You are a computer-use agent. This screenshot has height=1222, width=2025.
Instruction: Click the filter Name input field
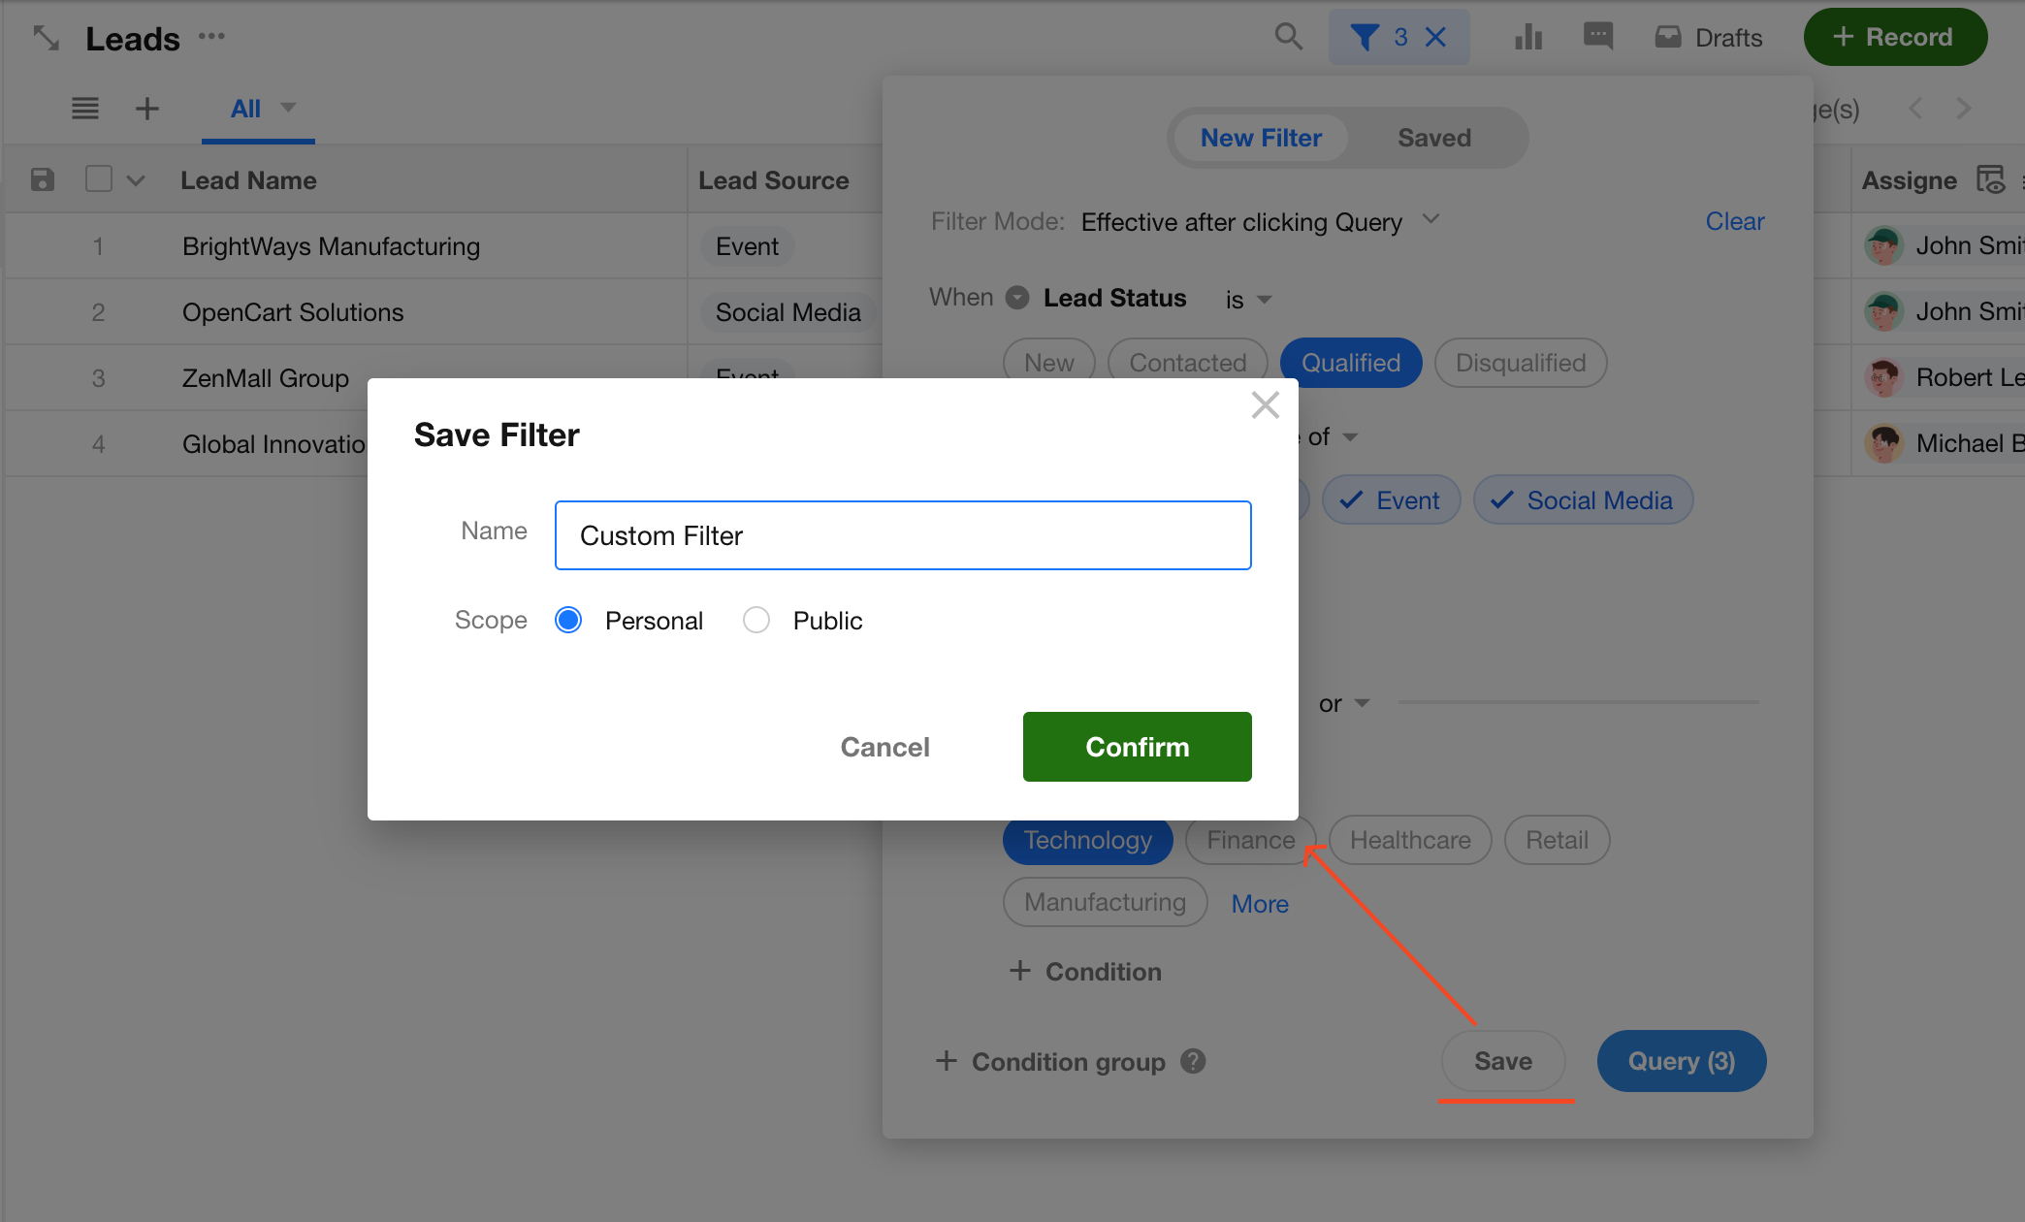(902, 535)
